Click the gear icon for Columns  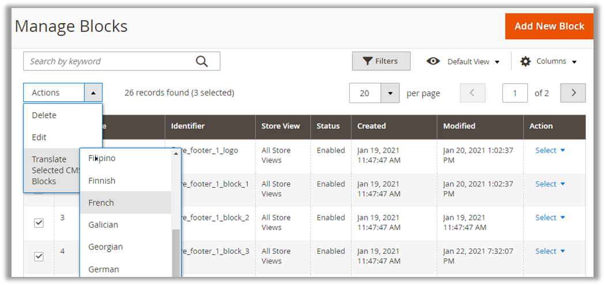point(525,62)
